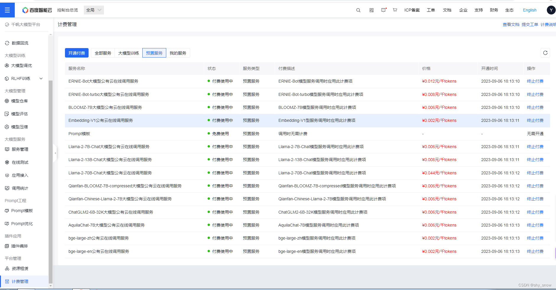Open 控制台总览 in the header
The image size is (556, 290).
[x=68, y=10]
